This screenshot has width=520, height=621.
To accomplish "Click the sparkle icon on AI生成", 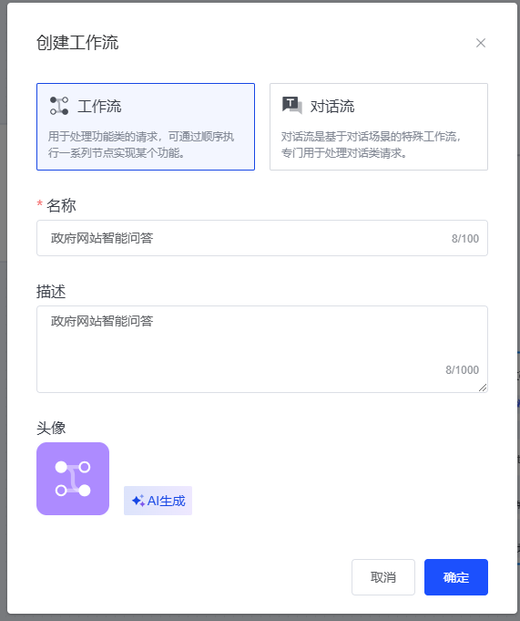I will (x=138, y=501).
